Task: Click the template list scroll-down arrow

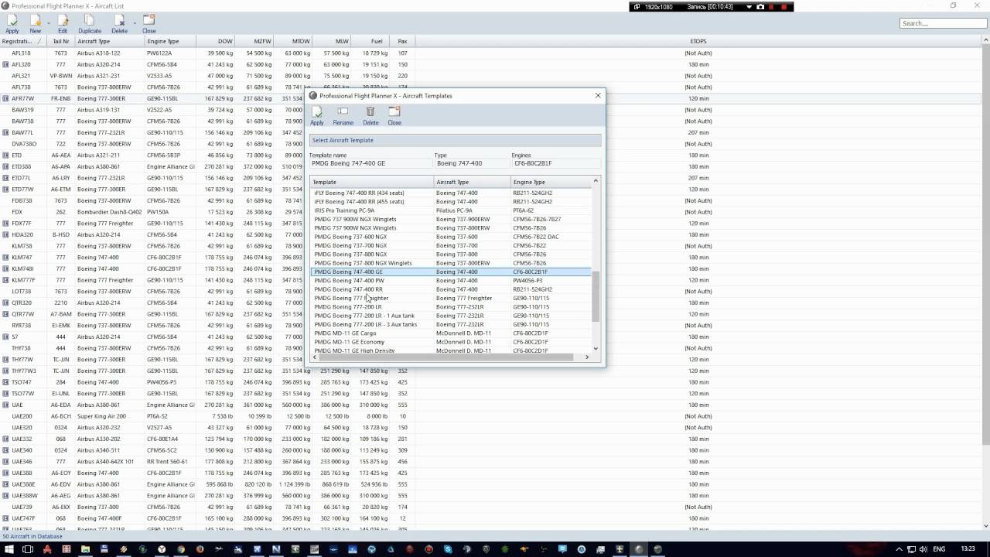Action: click(x=596, y=349)
